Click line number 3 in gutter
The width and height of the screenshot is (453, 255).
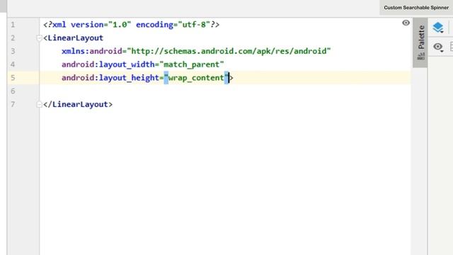pyautogui.click(x=13, y=51)
